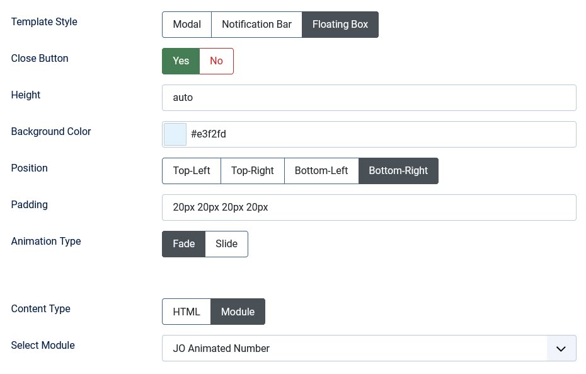Choose the Bottom-Left position
The image size is (586, 374).
tap(321, 170)
